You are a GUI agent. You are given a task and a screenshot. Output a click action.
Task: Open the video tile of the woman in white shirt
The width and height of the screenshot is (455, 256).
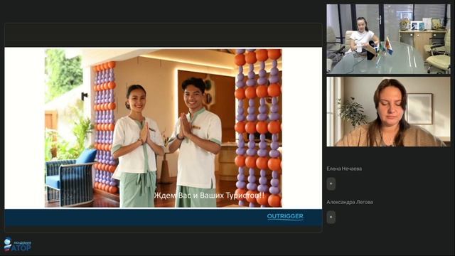[389, 39]
